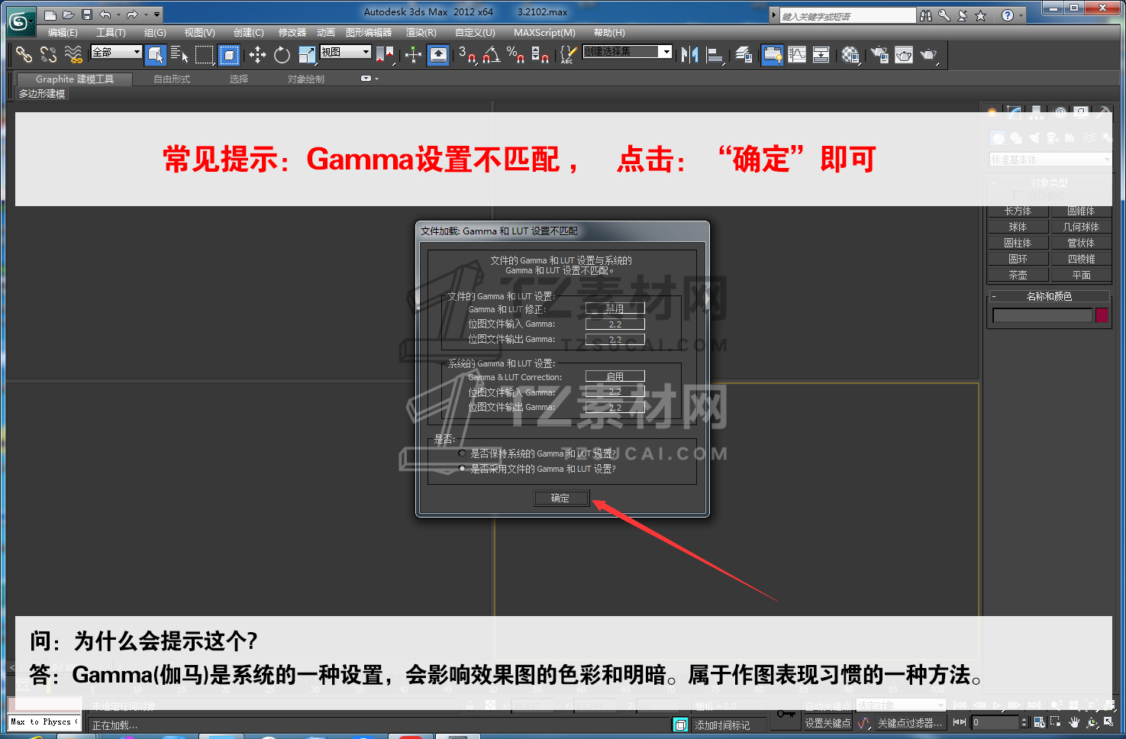Click the 圆柱体 cylinder primitive button

(x=1018, y=243)
